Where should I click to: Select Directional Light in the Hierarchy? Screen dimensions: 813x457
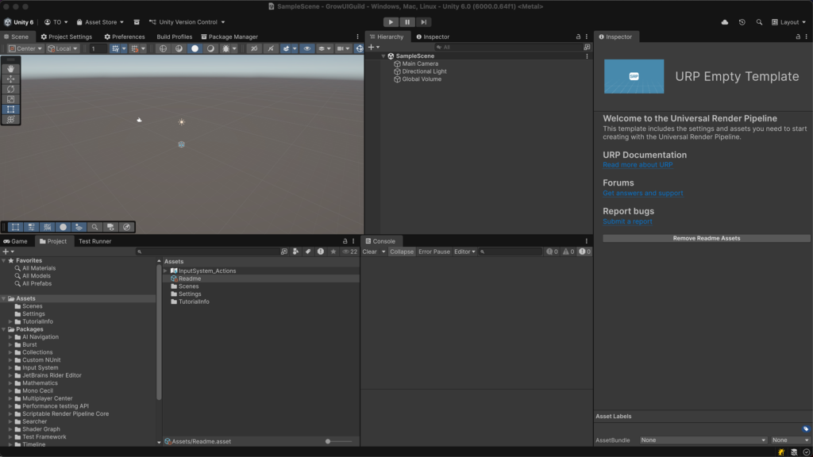tap(424, 71)
